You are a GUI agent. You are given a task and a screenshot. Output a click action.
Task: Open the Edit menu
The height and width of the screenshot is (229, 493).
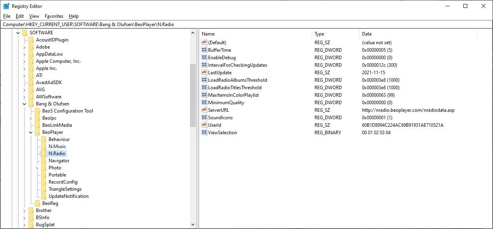(x=20, y=16)
